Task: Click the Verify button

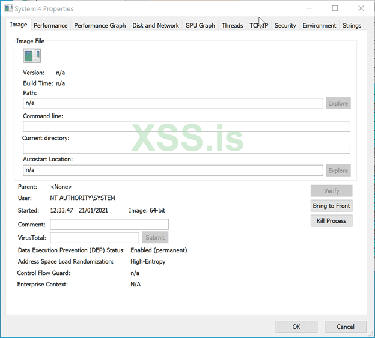Action: [x=331, y=191]
